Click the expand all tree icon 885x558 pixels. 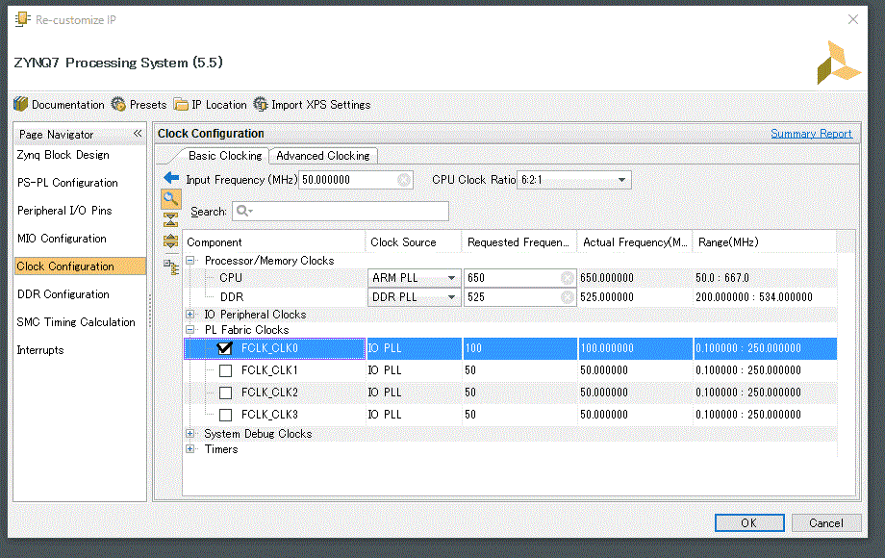[x=170, y=241]
